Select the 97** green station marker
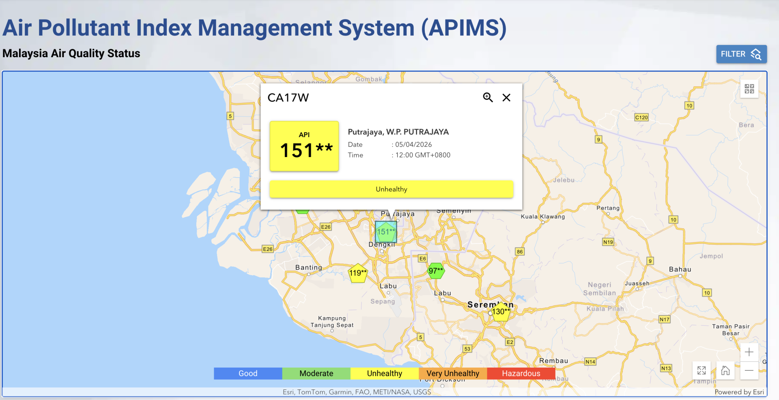The height and width of the screenshot is (400, 779). 436,271
